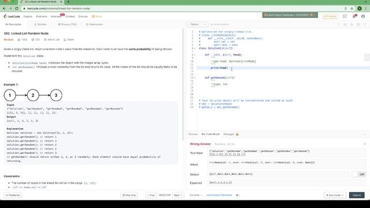The height and width of the screenshot is (208, 370).
Task: Click Use Example Testcases link
Action: 219,195
